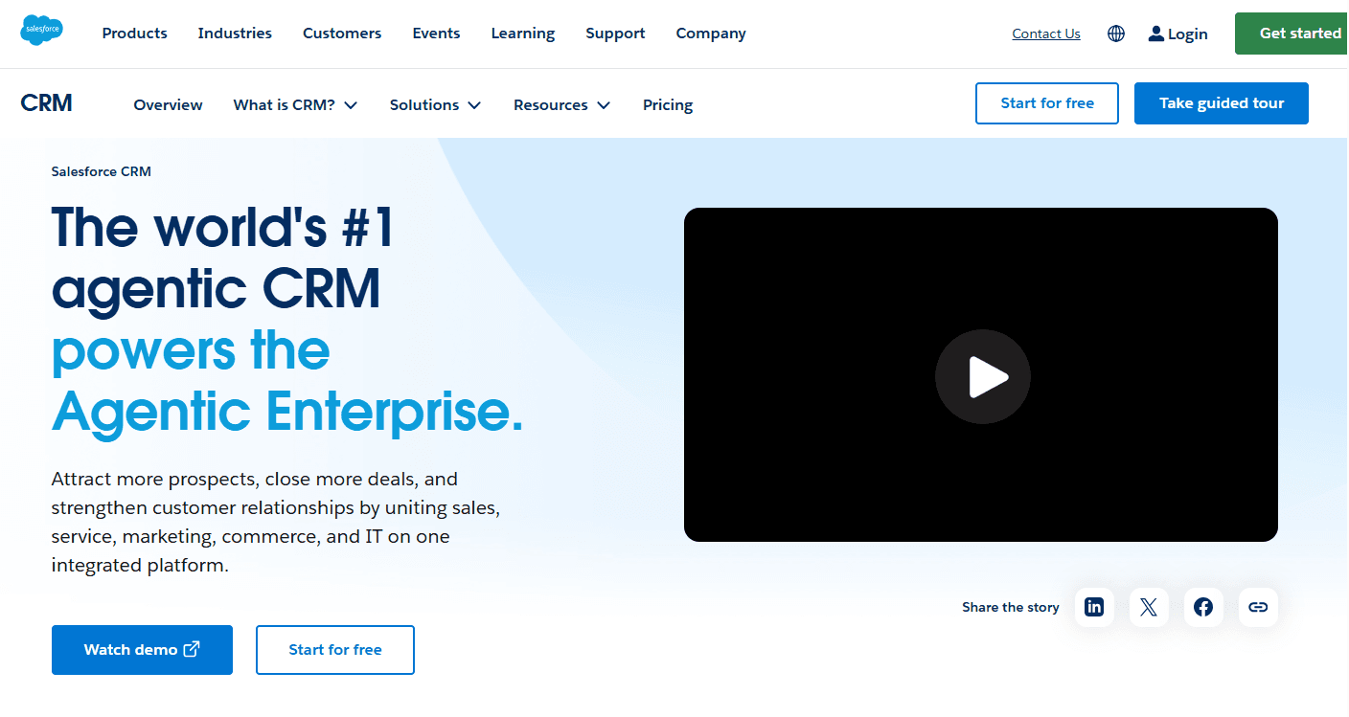Share story on LinkedIn
Viewport: 1349px width, 717px height.
click(x=1094, y=607)
